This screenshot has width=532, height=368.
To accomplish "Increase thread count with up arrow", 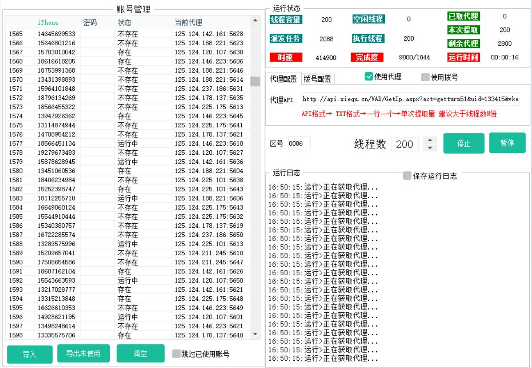I will click(x=430, y=140).
